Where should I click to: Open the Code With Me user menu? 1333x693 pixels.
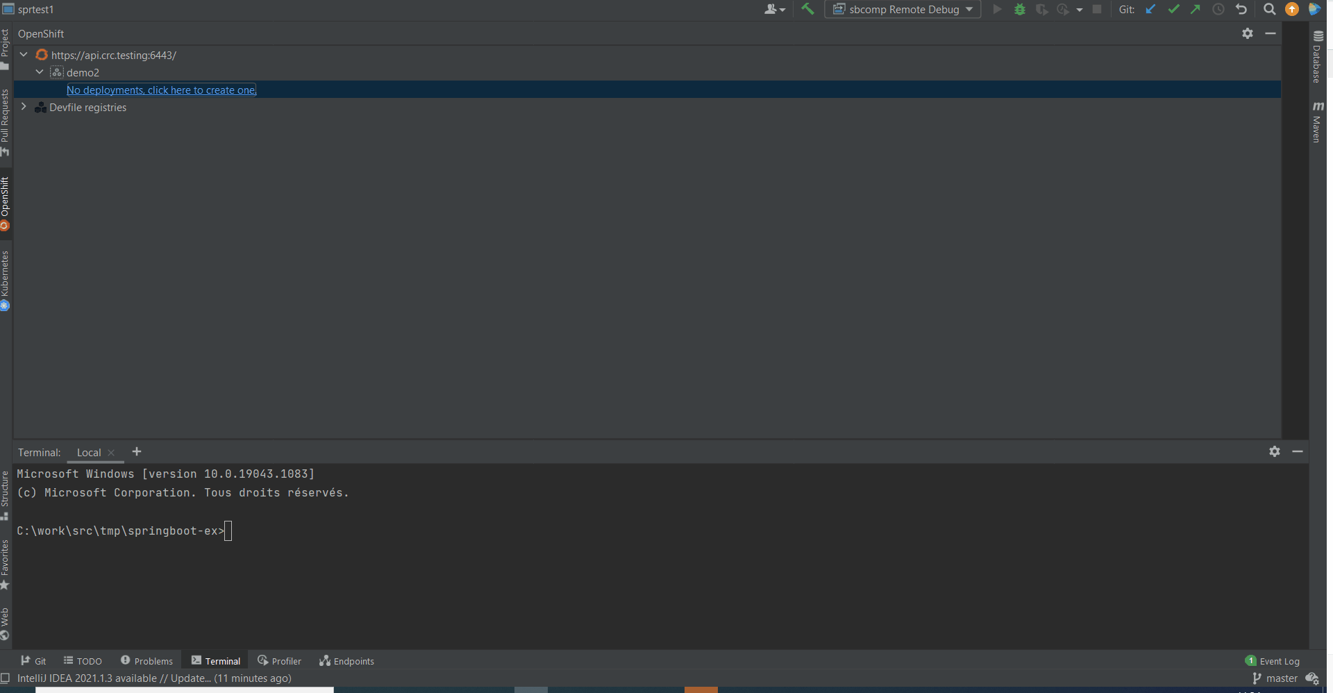774,10
